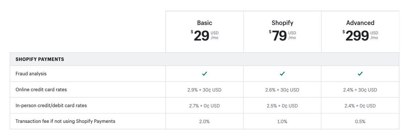Click the Shopify plan fraud analysis checkmark
Image resolution: width=409 pixels, height=140 pixels.
pyautogui.click(x=282, y=74)
